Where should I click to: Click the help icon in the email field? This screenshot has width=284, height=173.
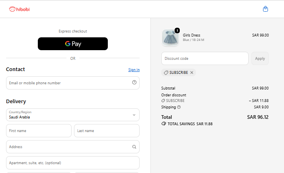[134, 82]
